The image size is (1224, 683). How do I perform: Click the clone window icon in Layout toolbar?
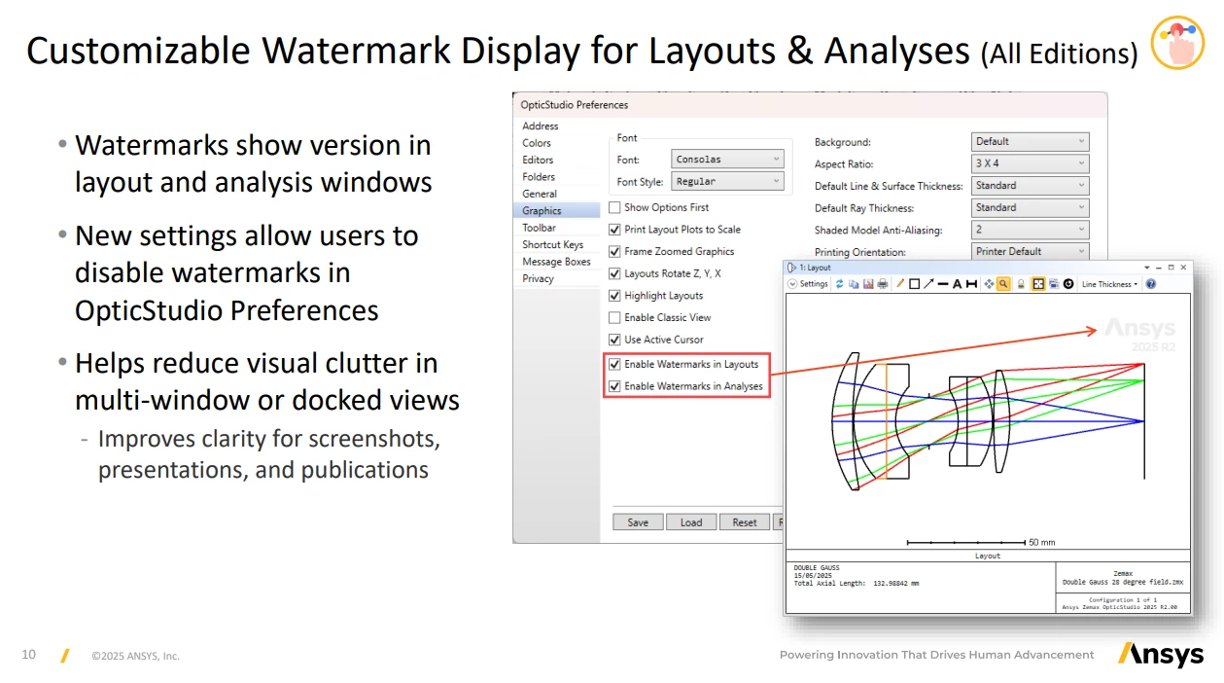(x=1053, y=284)
